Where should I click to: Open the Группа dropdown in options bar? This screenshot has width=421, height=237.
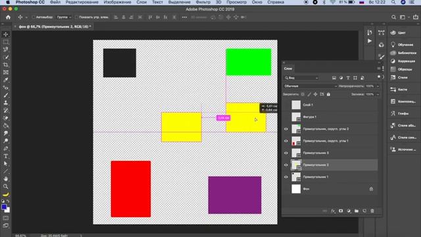click(64, 17)
